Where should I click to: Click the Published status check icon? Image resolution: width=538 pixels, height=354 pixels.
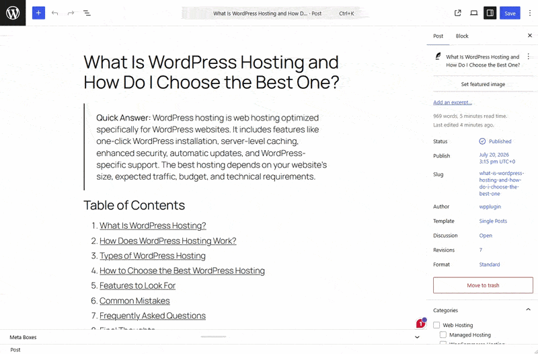pos(482,141)
